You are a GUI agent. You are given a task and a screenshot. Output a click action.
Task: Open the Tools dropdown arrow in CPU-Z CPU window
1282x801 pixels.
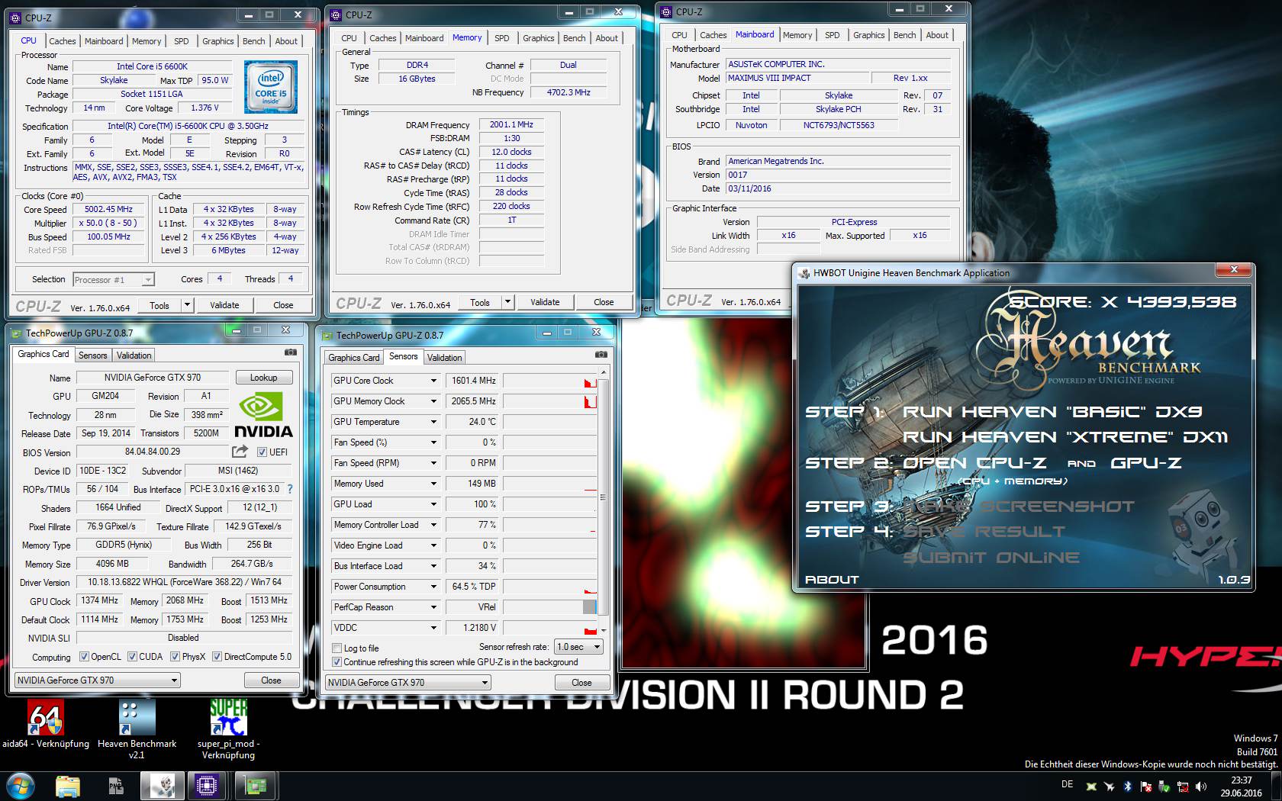(x=187, y=305)
